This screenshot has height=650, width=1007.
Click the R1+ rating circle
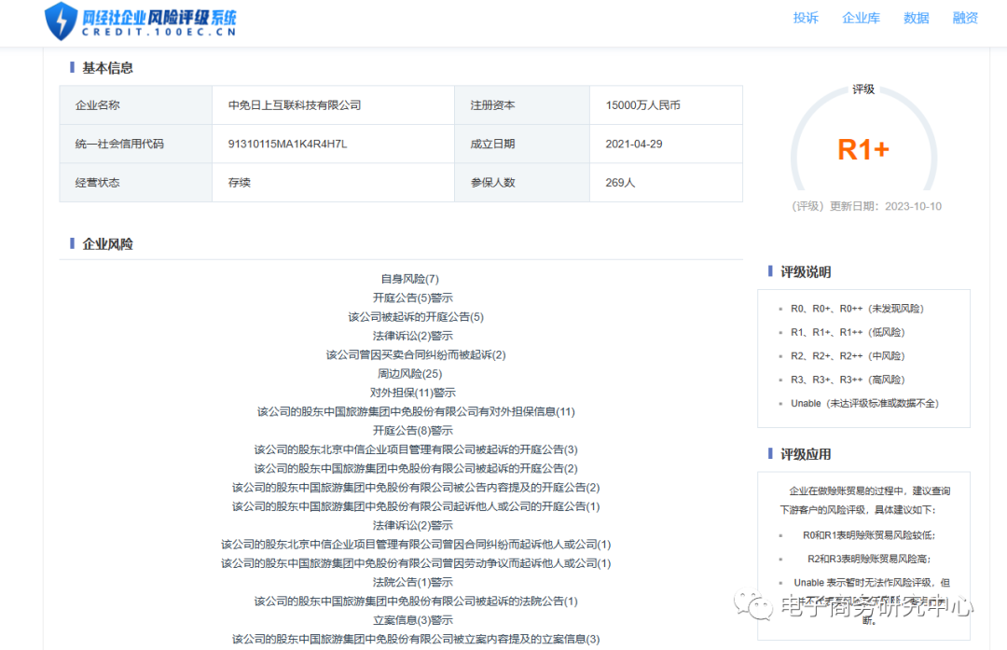click(862, 149)
